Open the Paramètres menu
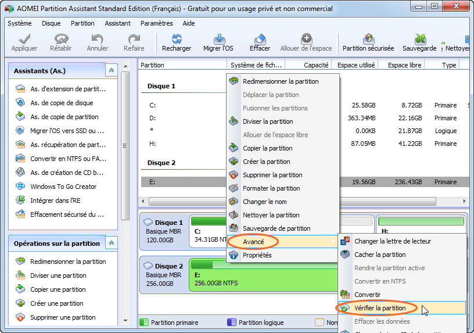The image size is (474, 333). [x=157, y=23]
